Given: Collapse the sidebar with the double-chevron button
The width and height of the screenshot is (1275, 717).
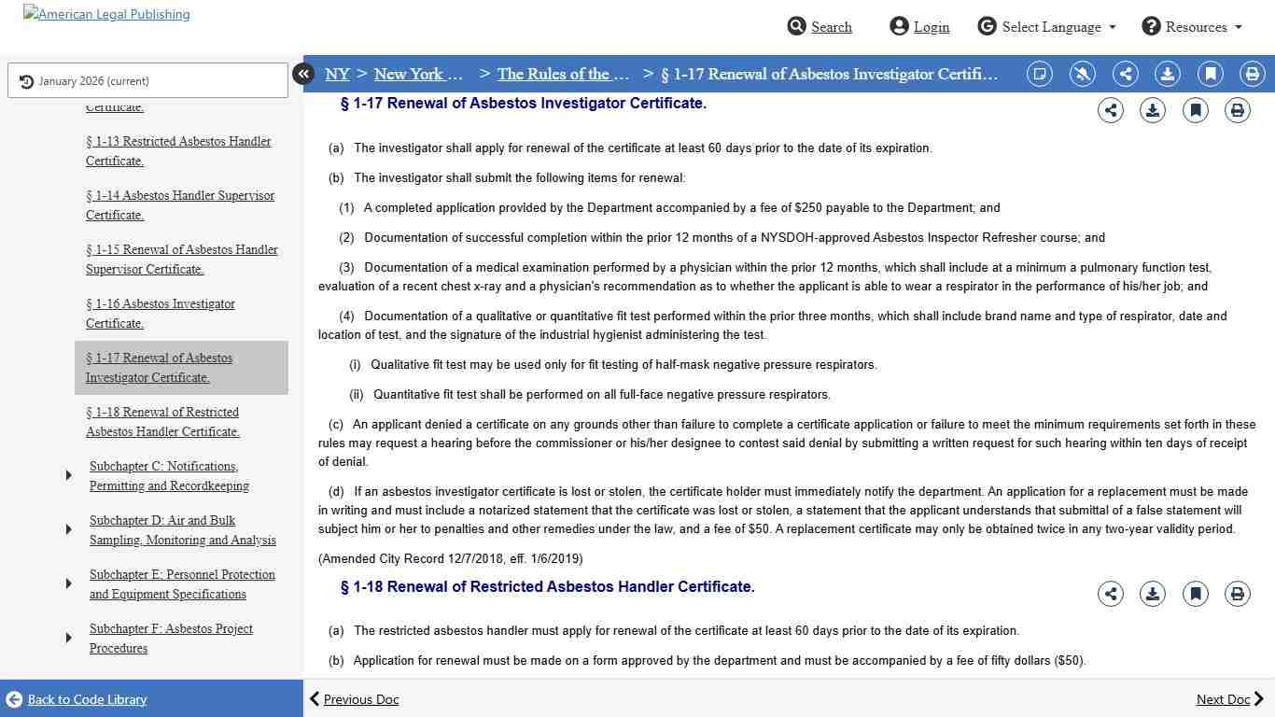Looking at the screenshot, I should pyautogui.click(x=303, y=73).
